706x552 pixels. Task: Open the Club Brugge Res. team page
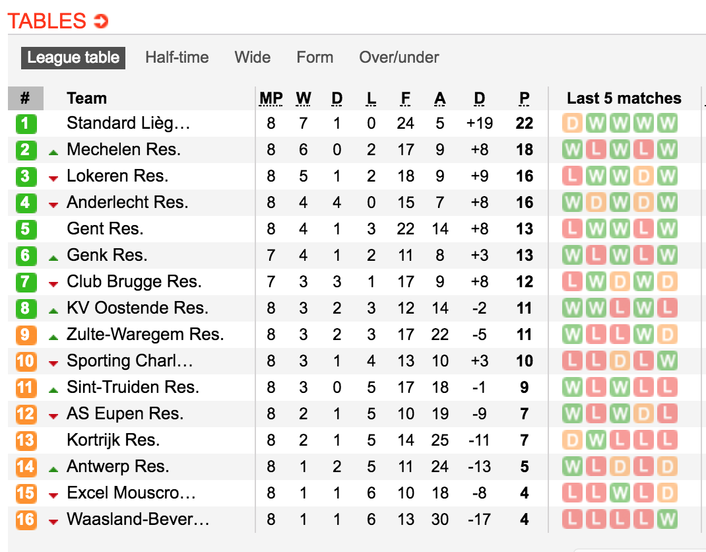click(x=134, y=281)
